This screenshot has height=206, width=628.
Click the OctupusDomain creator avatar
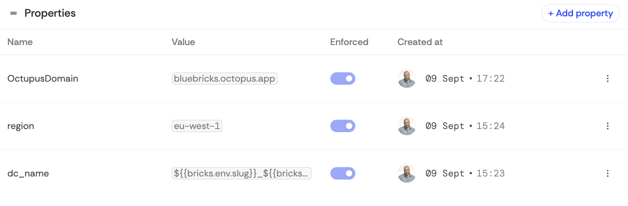click(x=406, y=79)
